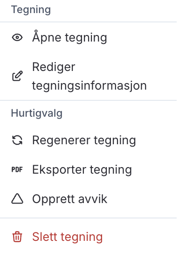This screenshot has height=253, width=179.
Task: Click the eye icon beside Åpne tegning
Action: (x=17, y=38)
